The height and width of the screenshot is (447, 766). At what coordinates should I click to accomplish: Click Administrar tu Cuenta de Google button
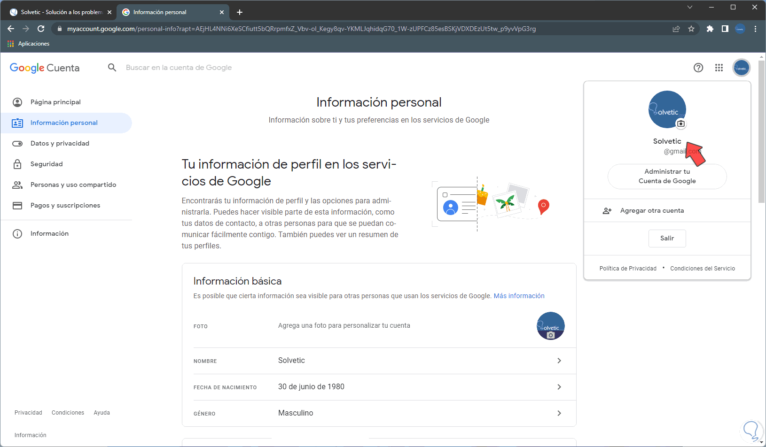click(x=667, y=177)
